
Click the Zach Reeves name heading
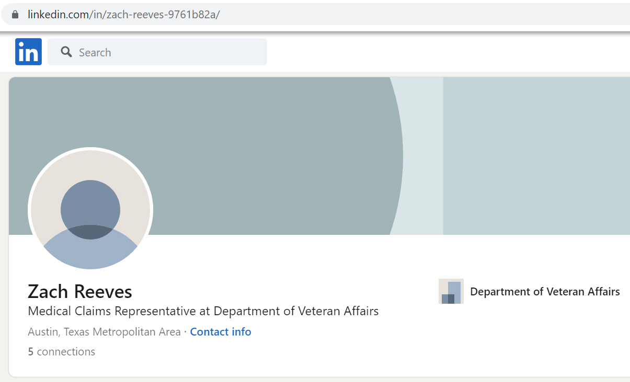point(80,291)
